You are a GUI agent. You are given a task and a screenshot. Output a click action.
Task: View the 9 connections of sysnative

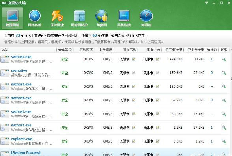[212, 73]
